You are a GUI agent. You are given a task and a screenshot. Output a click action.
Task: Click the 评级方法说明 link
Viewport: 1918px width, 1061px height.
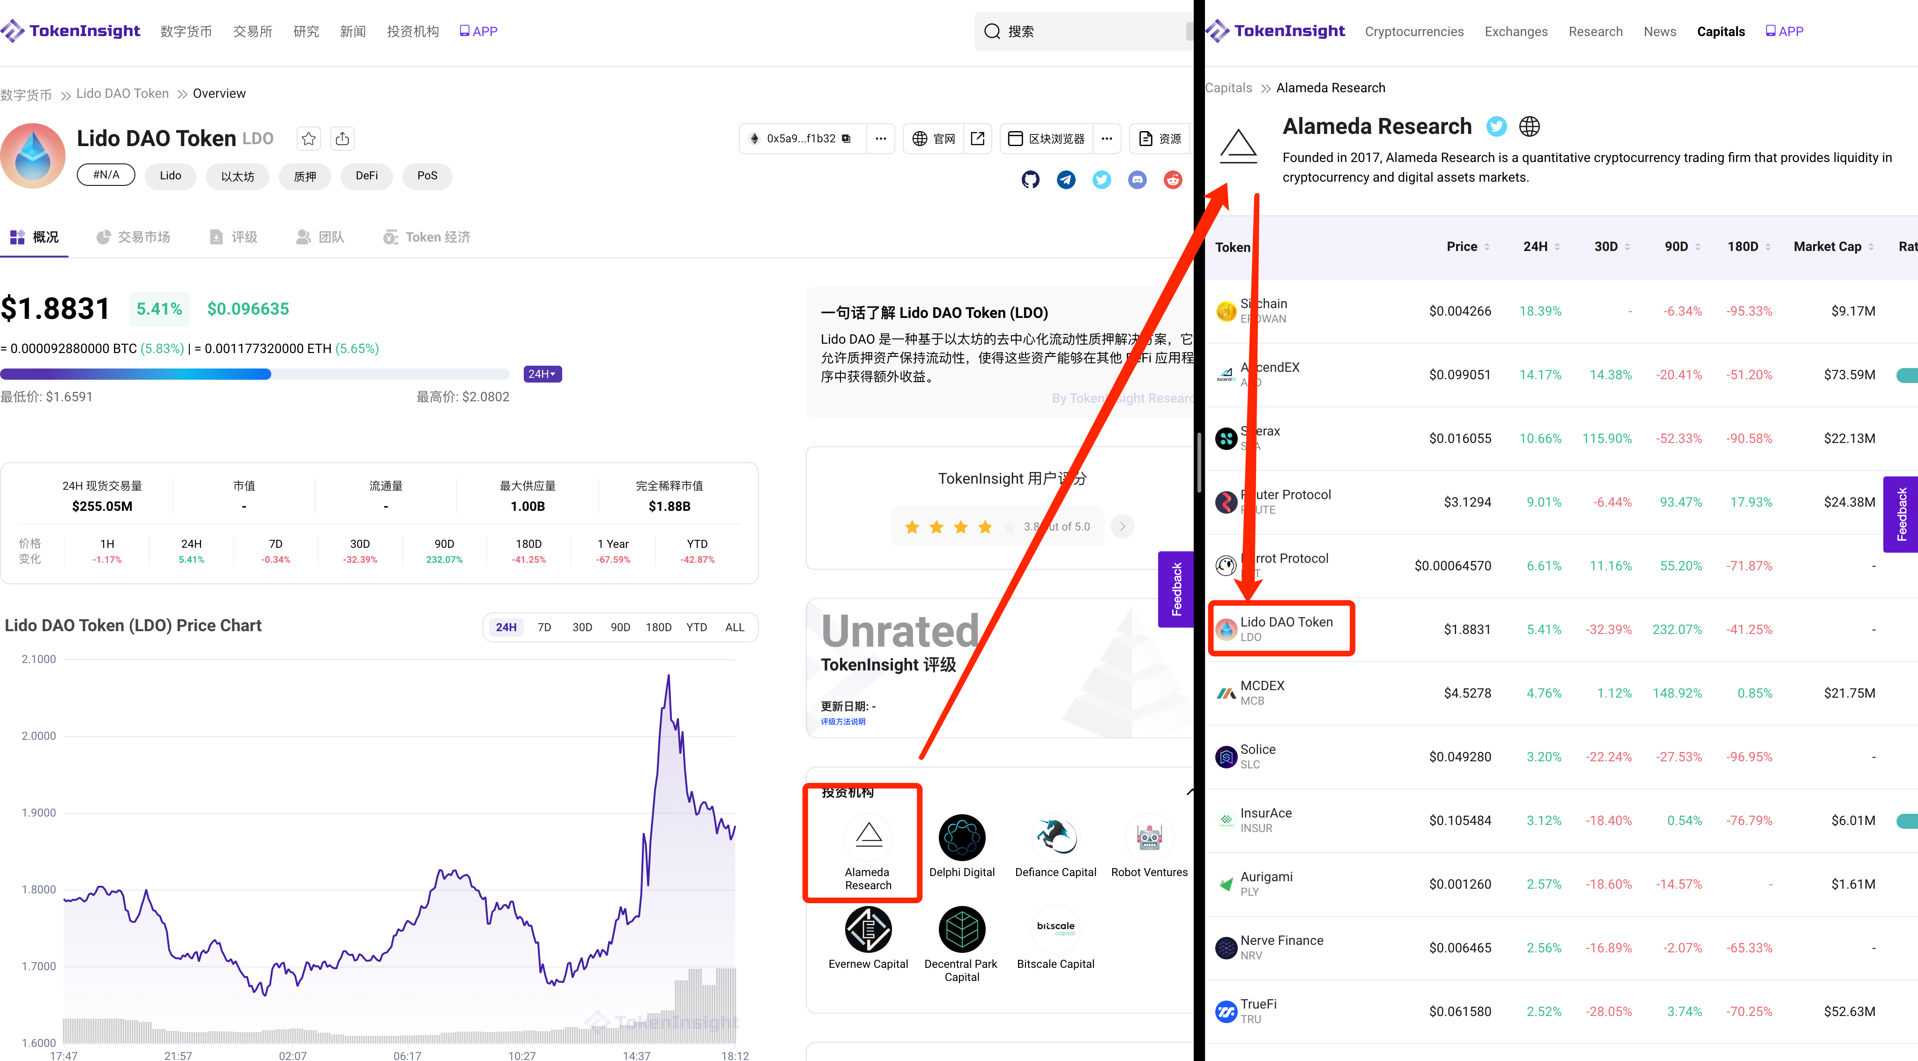click(843, 721)
